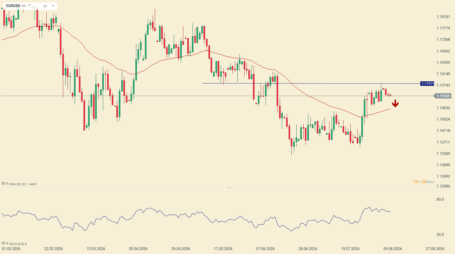
Task: Click the 15.03.2026 date label
Action: [x=96, y=249]
